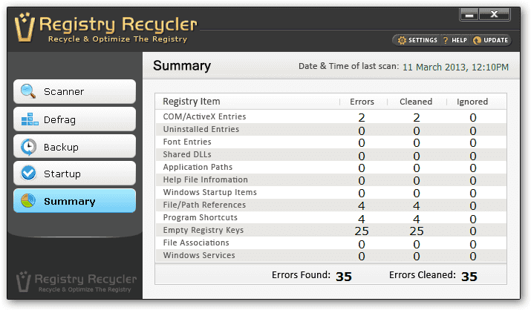
Task: Click the Registry Item column header
Action: [192, 102]
